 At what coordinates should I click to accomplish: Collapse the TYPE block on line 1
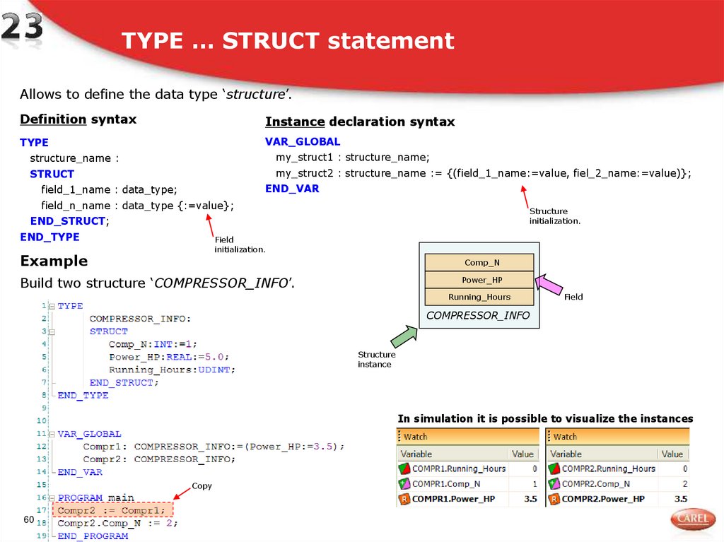click(x=54, y=306)
